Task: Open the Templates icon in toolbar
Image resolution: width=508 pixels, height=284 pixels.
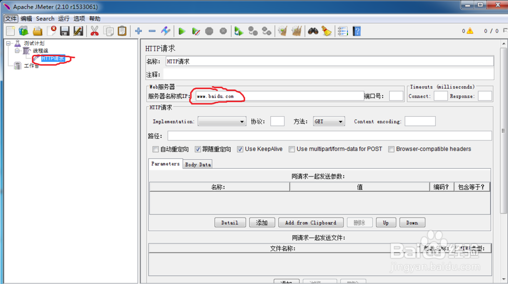Action: (24, 31)
